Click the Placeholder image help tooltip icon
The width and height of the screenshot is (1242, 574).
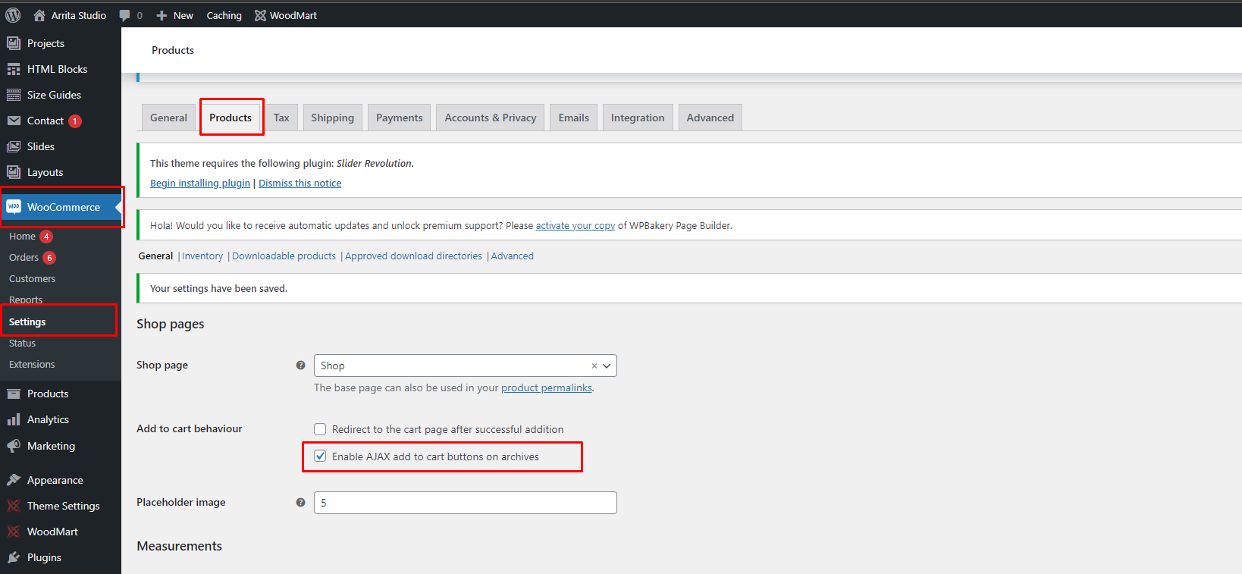pos(300,502)
